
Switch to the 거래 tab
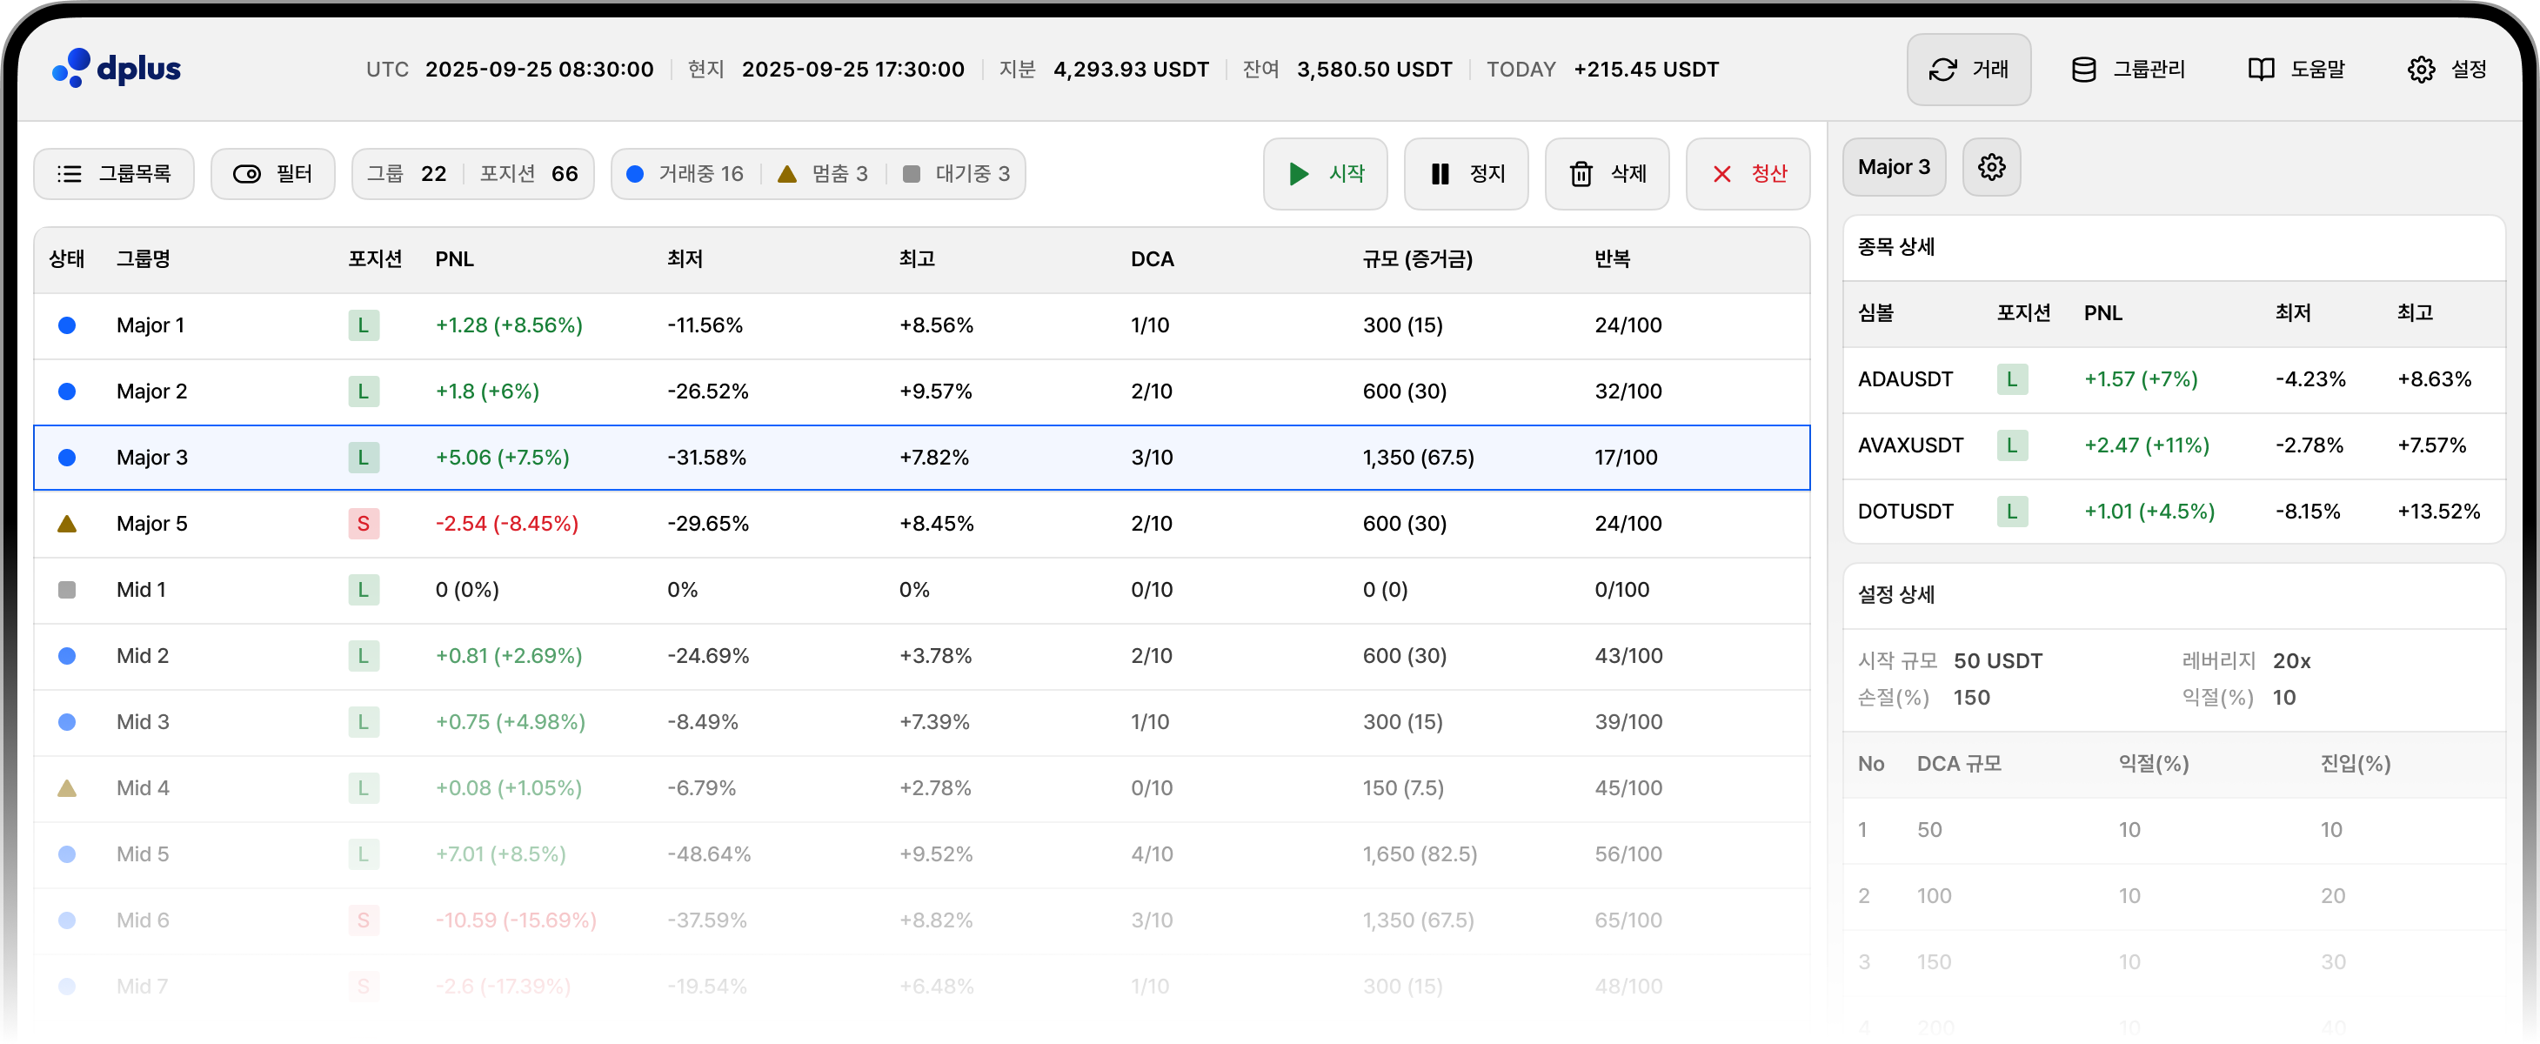click(1968, 69)
